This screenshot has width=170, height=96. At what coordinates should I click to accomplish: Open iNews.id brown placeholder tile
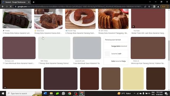tap(148, 48)
